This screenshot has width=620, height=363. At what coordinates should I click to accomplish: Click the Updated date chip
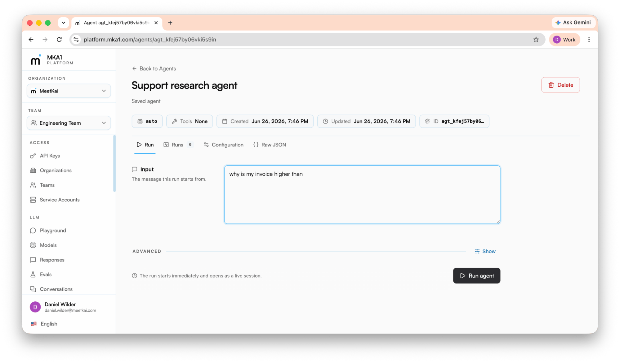366,121
